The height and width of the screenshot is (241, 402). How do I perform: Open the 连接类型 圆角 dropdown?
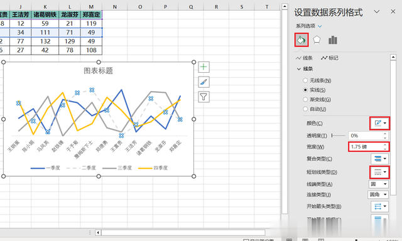tap(378, 195)
